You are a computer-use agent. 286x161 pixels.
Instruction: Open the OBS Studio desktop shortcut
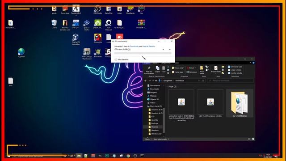coord(97,9)
